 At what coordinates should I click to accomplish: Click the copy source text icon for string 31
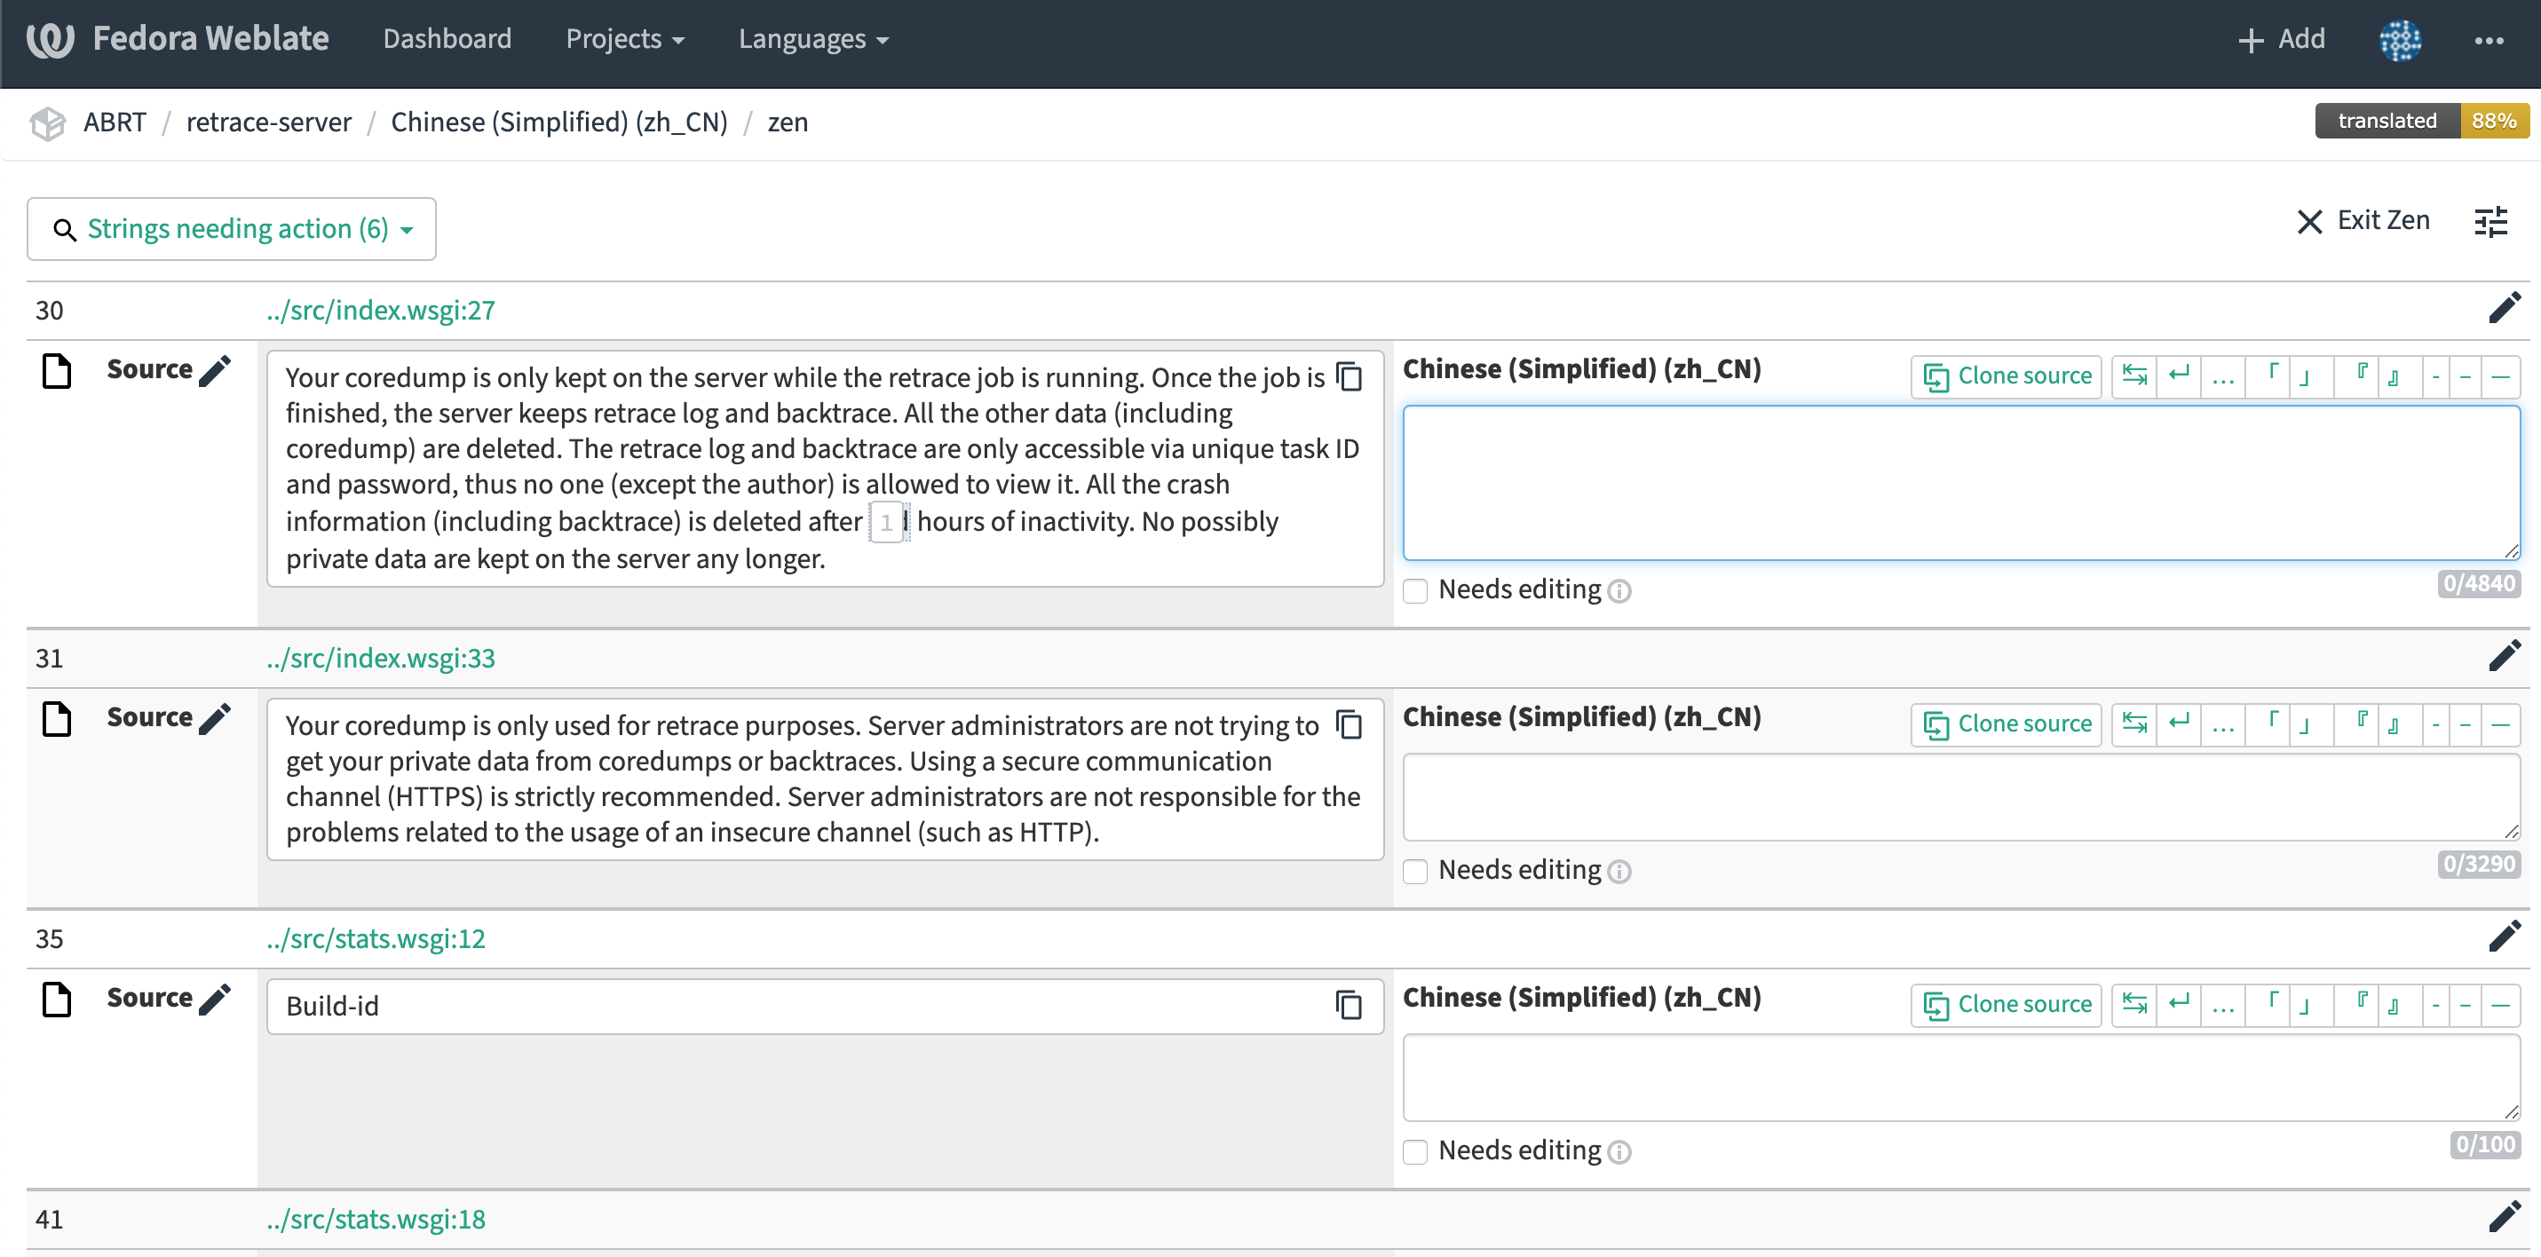click(1350, 724)
